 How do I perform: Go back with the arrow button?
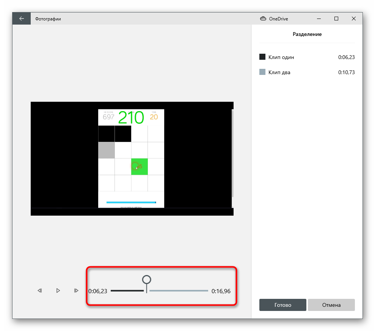click(22, 19)
